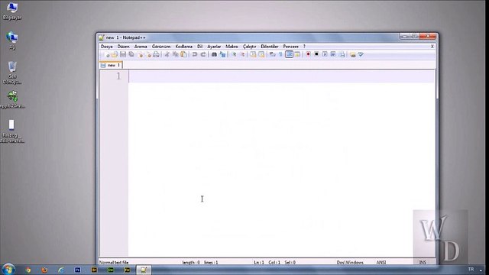Place cursor in the editor text area
489x275 pixels.
point(281,163)
